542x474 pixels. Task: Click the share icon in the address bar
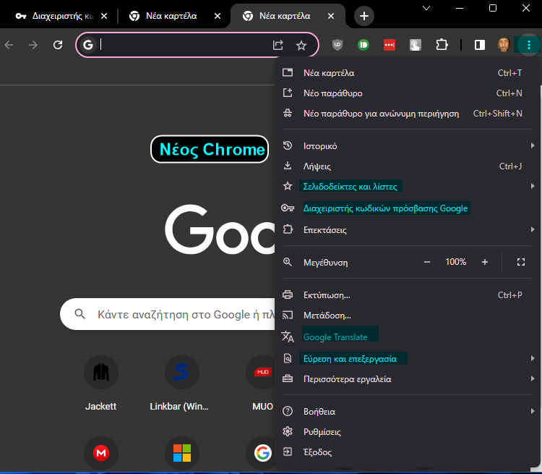tap(278, 45)
